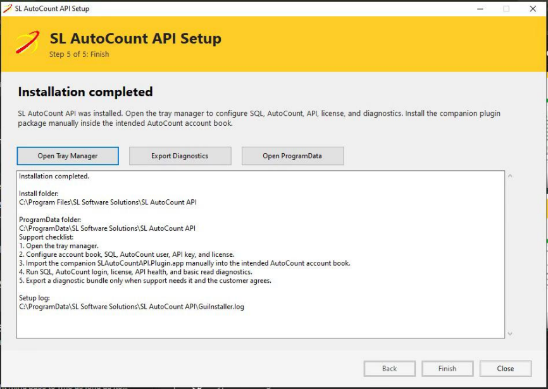Viewport: 548px width, 389px height.
Task: Close the setup window with the X
Action: 533,9
